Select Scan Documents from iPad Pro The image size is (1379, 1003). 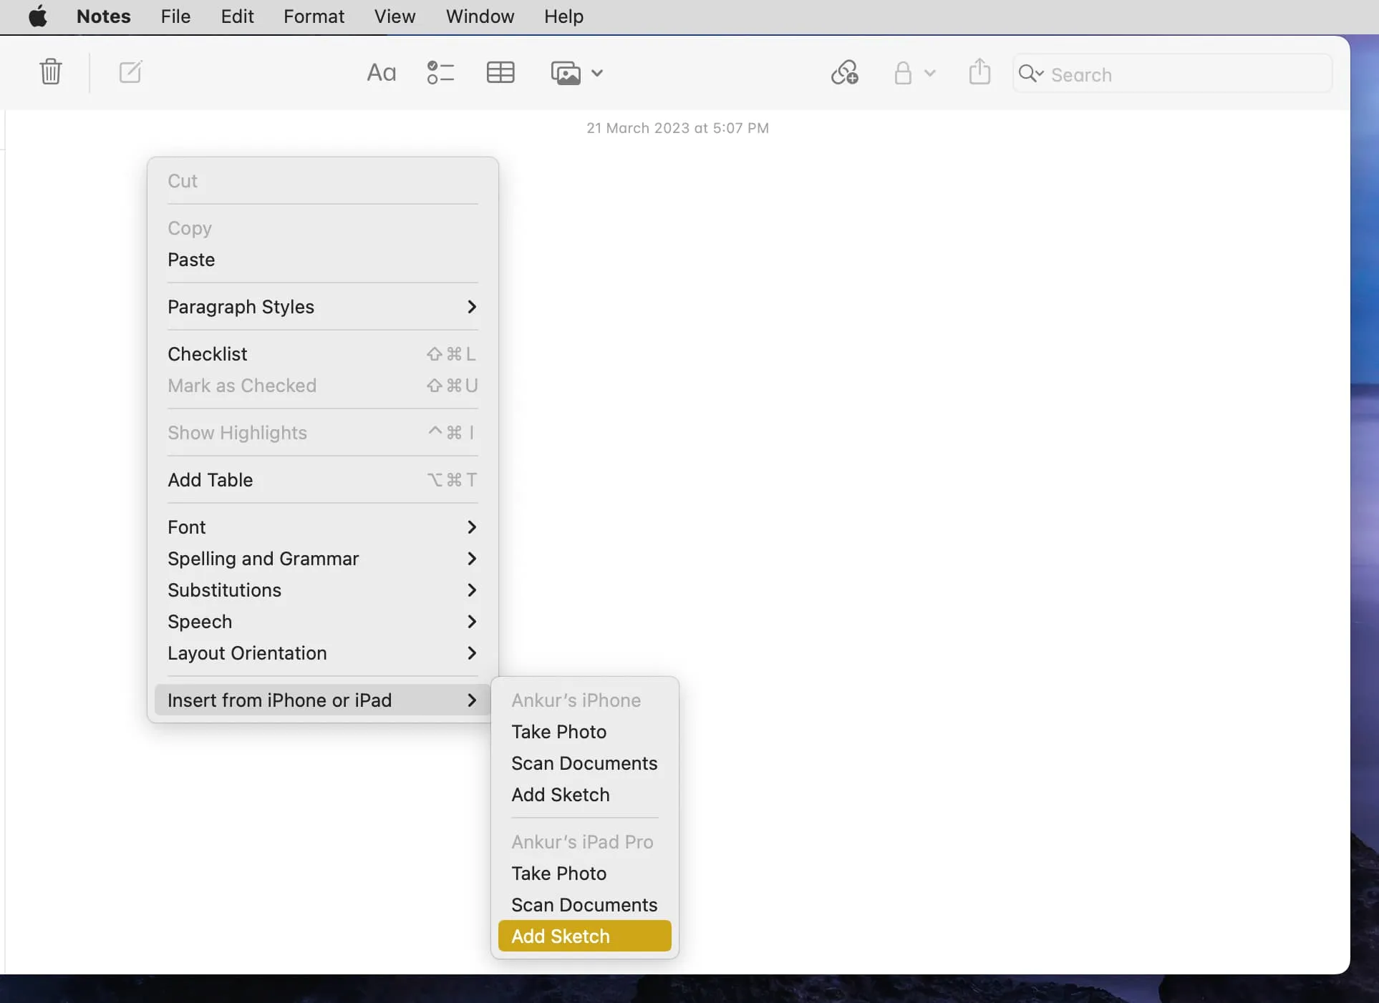pos(584,904)
